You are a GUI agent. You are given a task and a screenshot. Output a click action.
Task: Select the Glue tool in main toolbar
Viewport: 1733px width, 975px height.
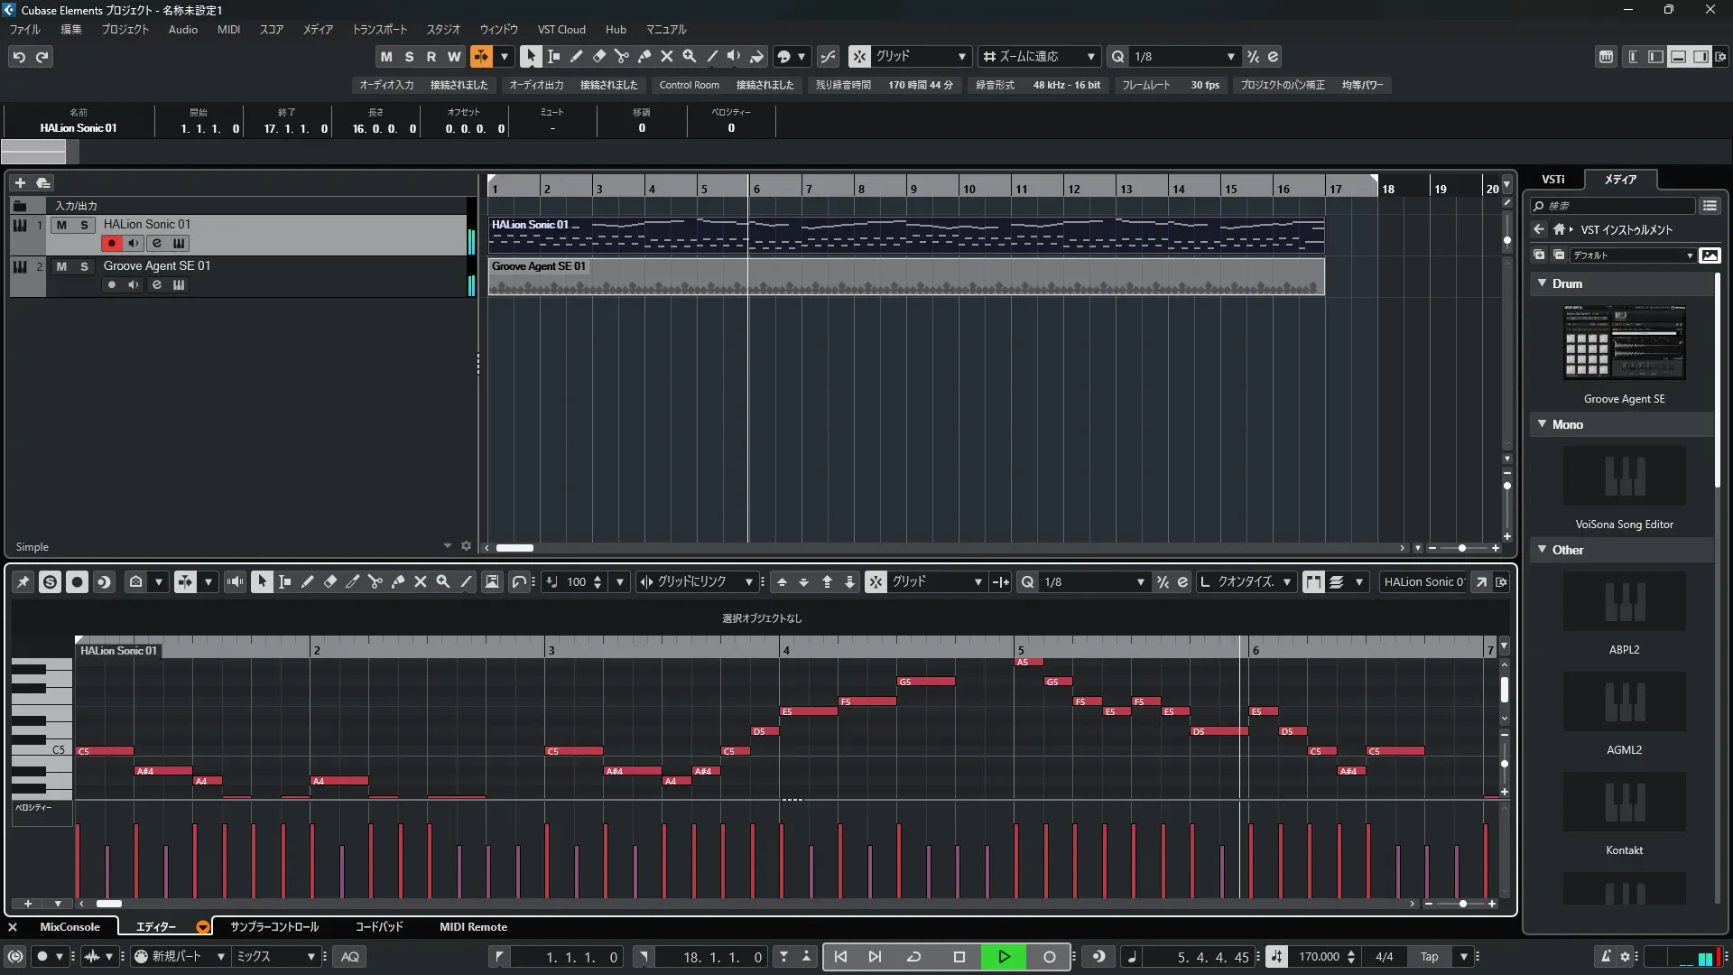point(644,56)
